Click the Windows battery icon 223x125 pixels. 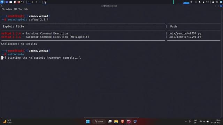coord(208,122)
